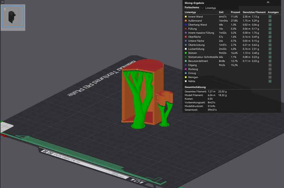
Task: Click the Überhang Wand blue swatch
Action: (186, 25)
